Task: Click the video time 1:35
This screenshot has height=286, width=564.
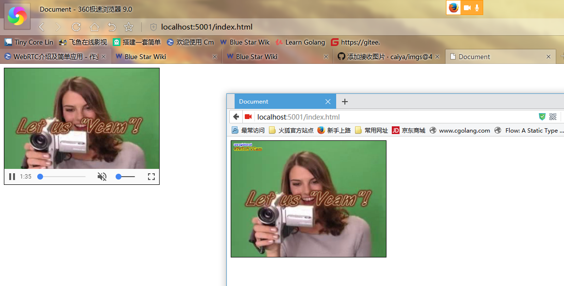Action: (26, 177)
